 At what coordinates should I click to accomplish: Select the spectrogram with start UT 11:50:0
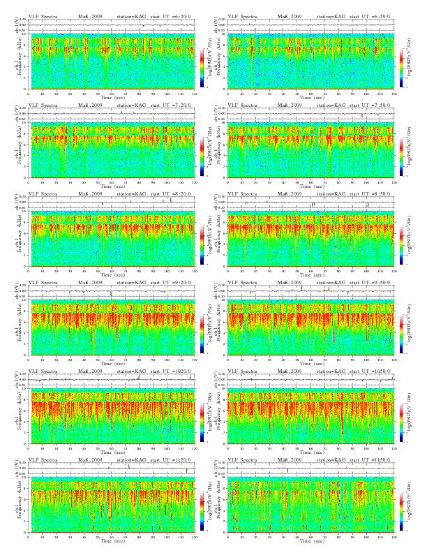[x=310, y=505]
